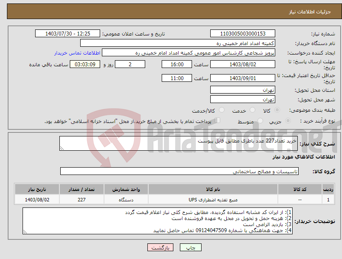Select the کالا/خدمت radio button
342x259 pixels.
point(221,110)
